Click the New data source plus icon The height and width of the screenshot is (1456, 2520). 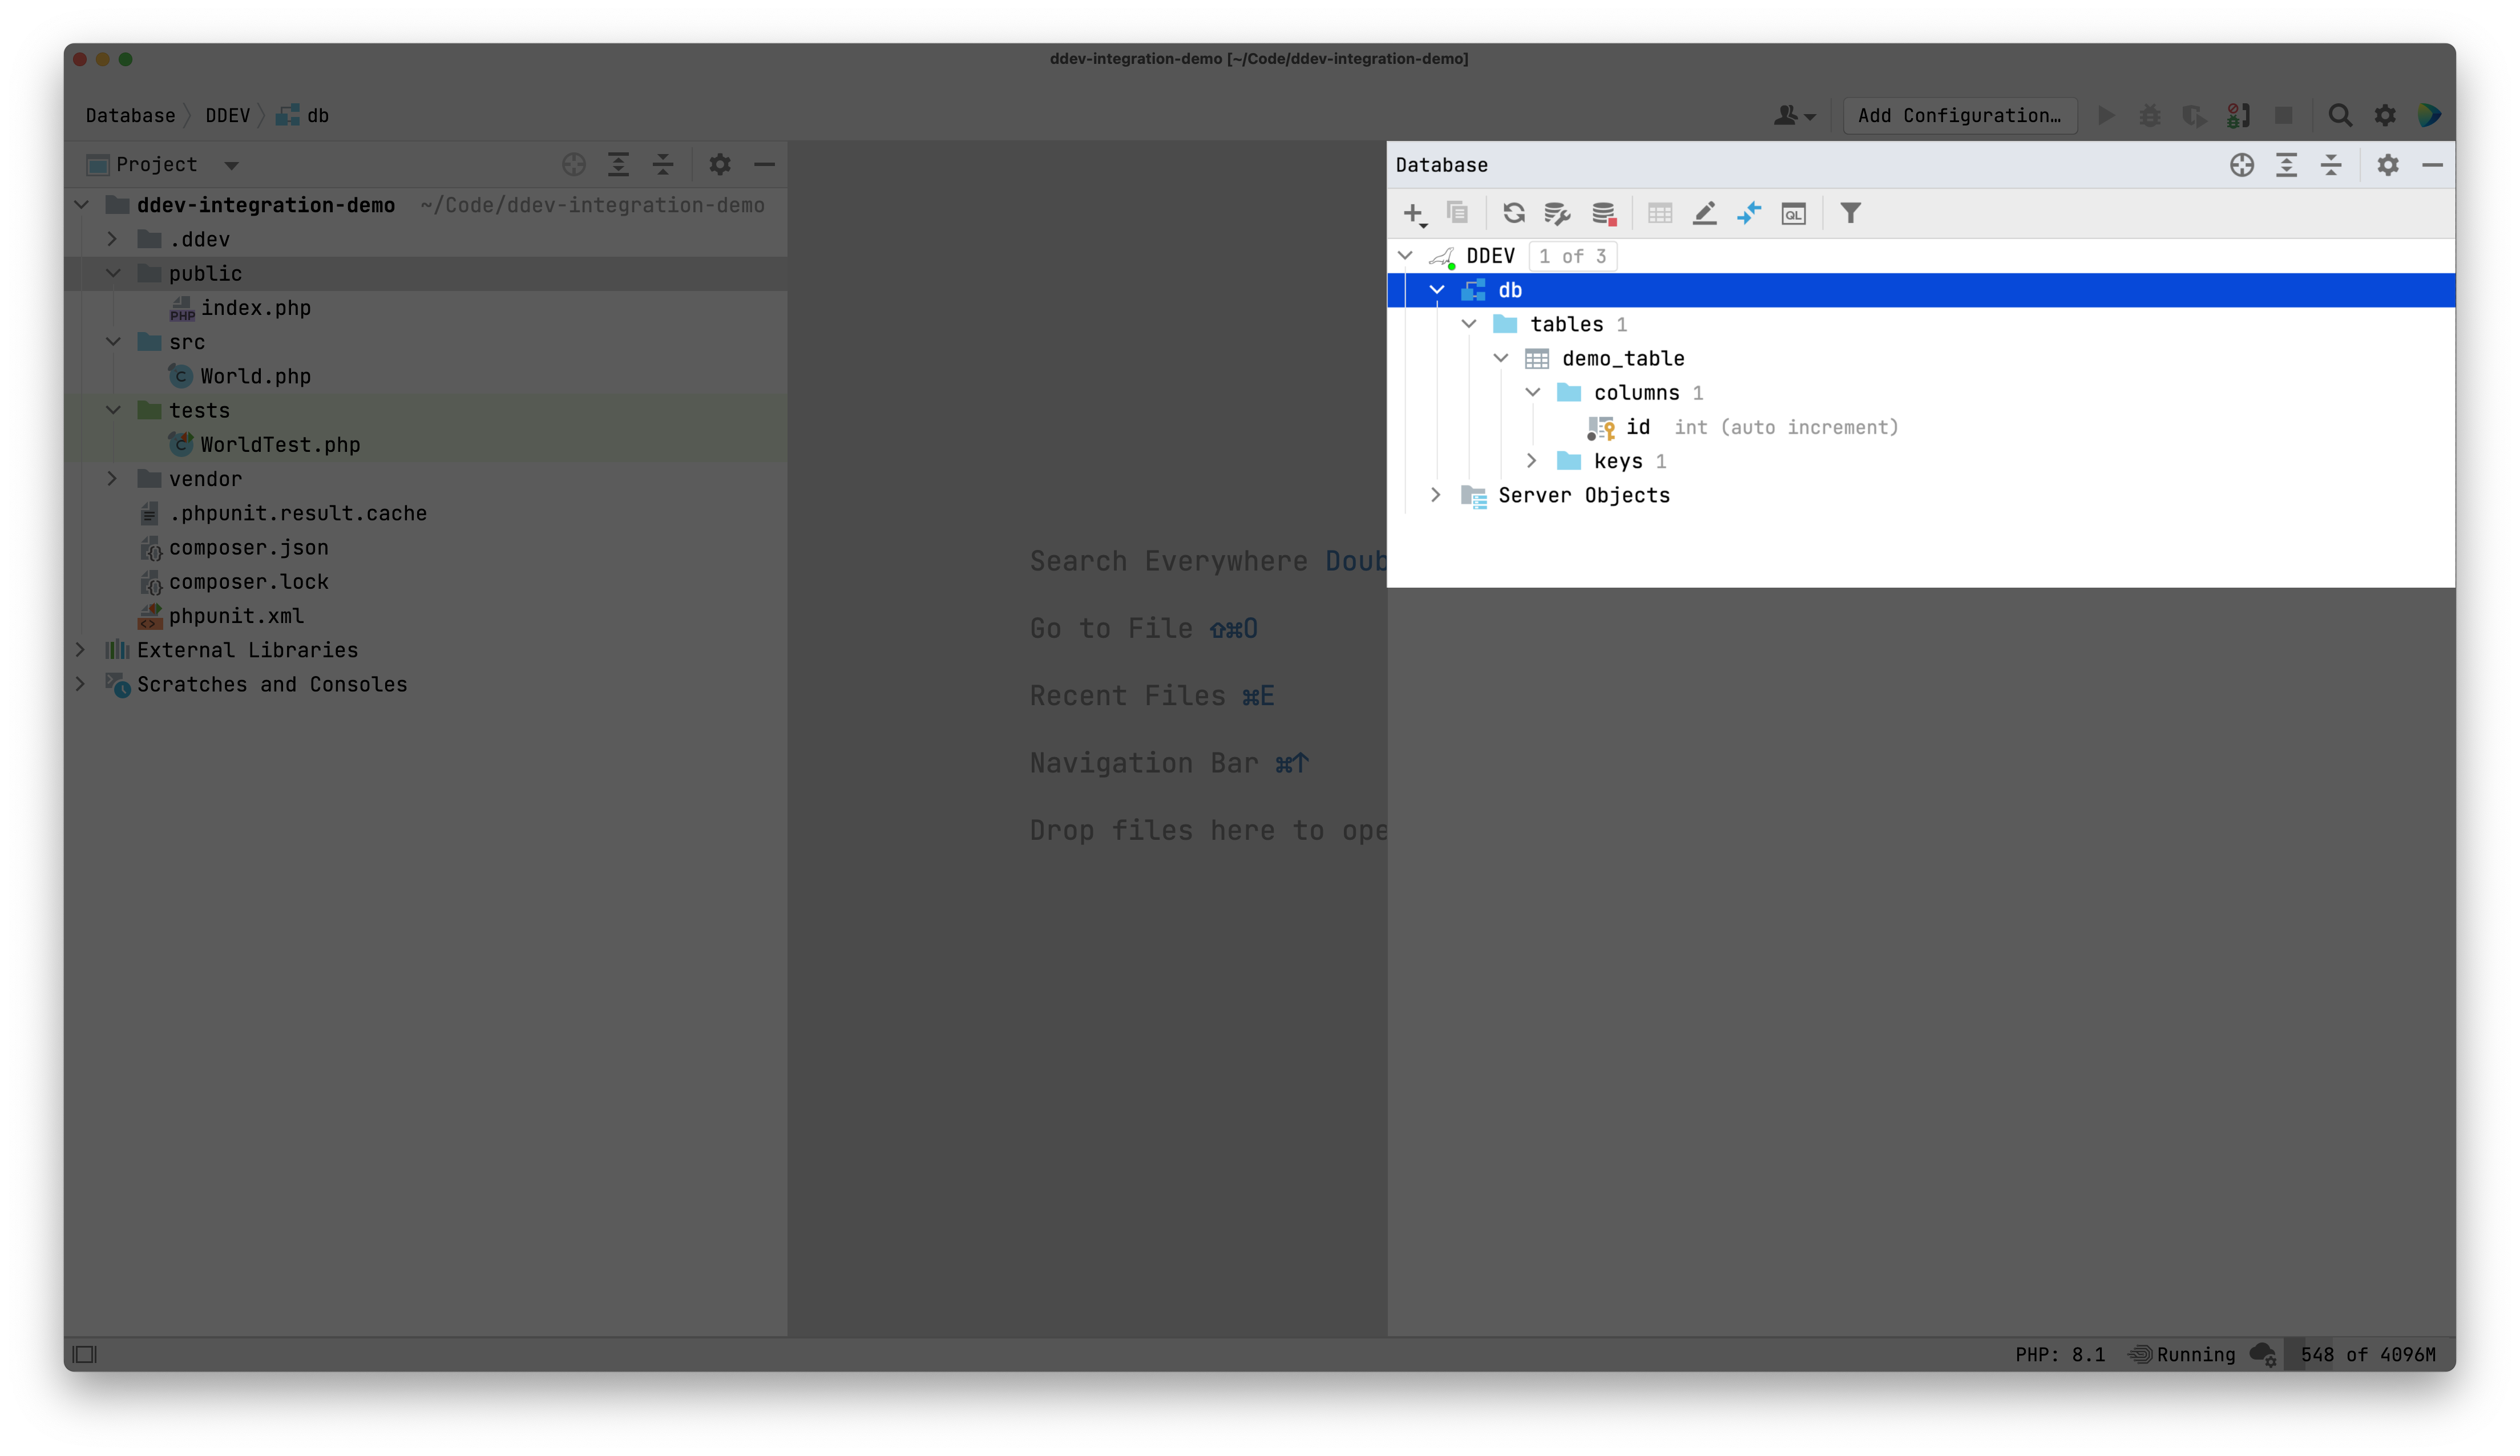tap(1414, 213)
